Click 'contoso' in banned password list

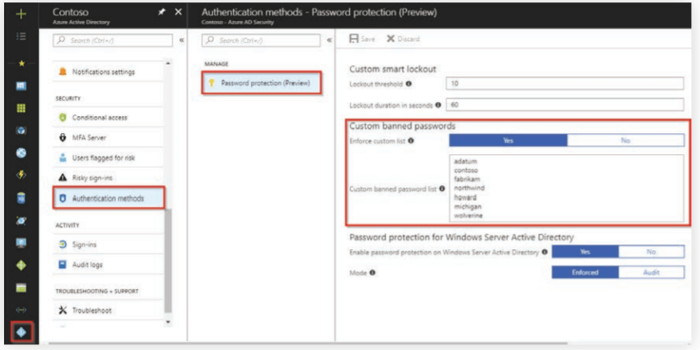tap(465, 170)
